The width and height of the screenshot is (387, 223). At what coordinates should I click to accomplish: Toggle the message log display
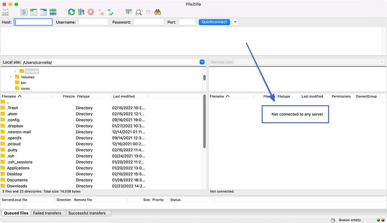(24, 12)
